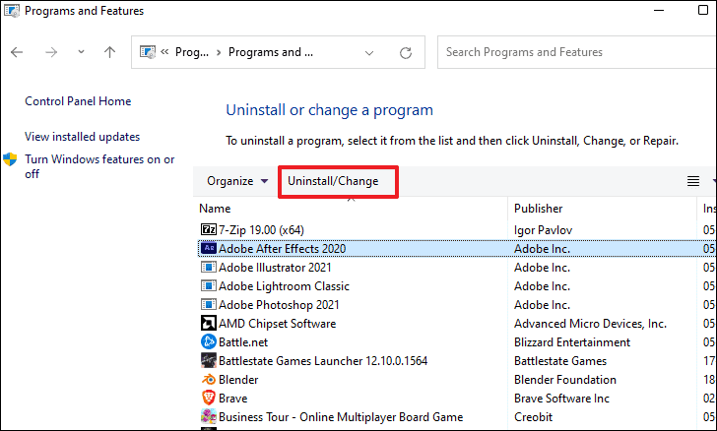Select AMD Chipset Software entry
This screenshot has width=717, height=431.
pos(277,324)
